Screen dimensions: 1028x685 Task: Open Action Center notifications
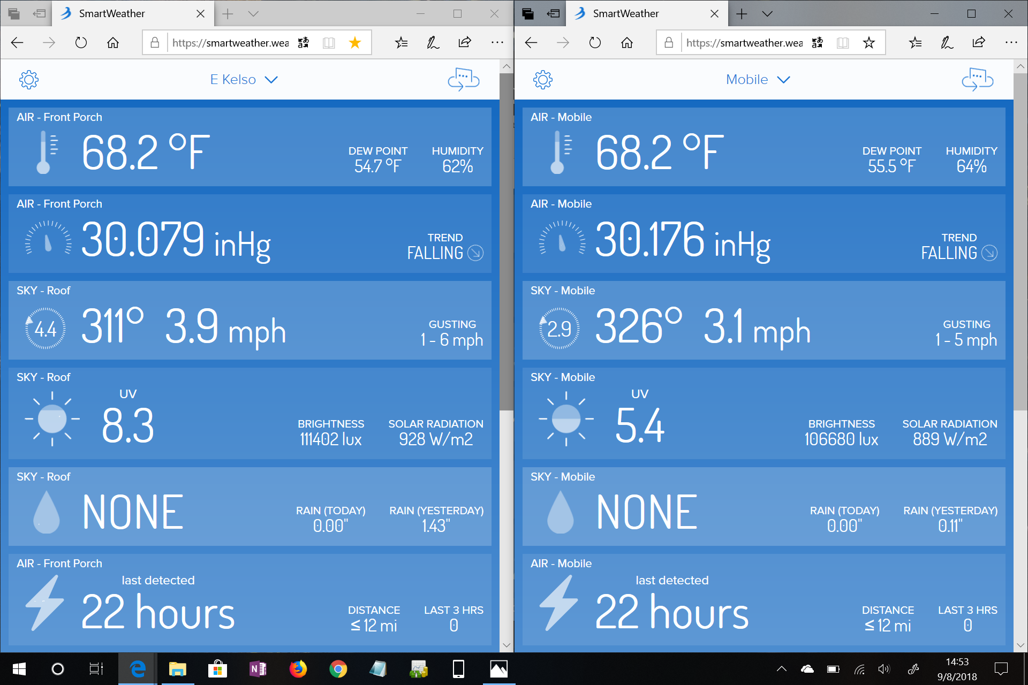[x=1001, y=669]
